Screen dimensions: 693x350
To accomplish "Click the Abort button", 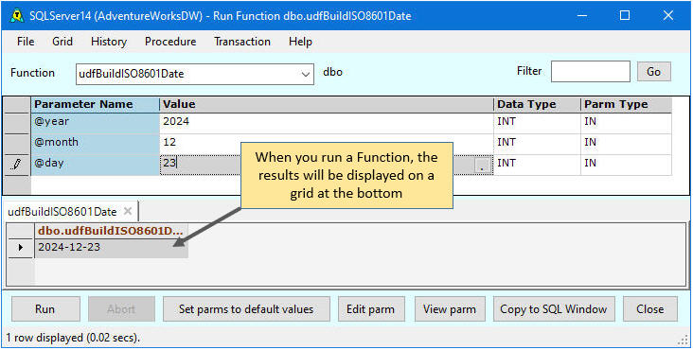I will (x=121, y=309).
